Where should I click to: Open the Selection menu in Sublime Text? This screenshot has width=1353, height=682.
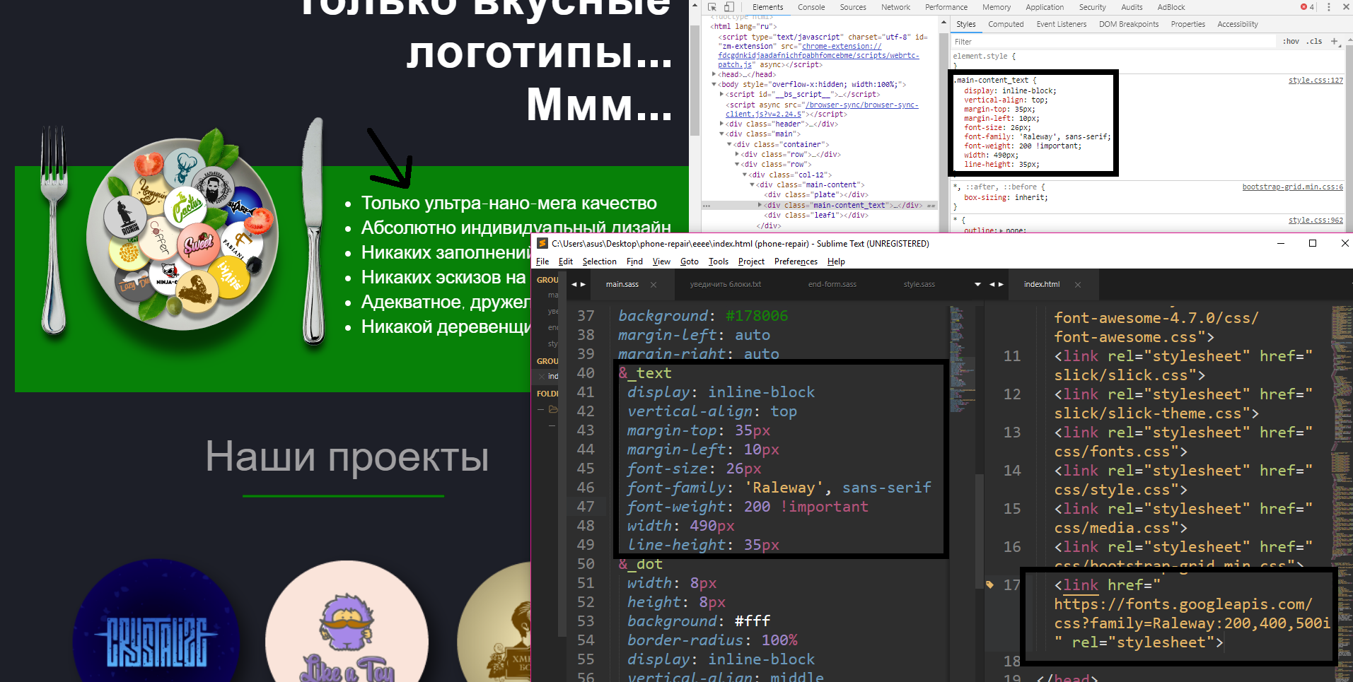pyautogui.click(x=599, y=261)
